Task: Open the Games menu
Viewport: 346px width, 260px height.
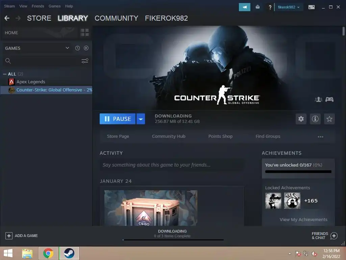Action: pos(54,6)
